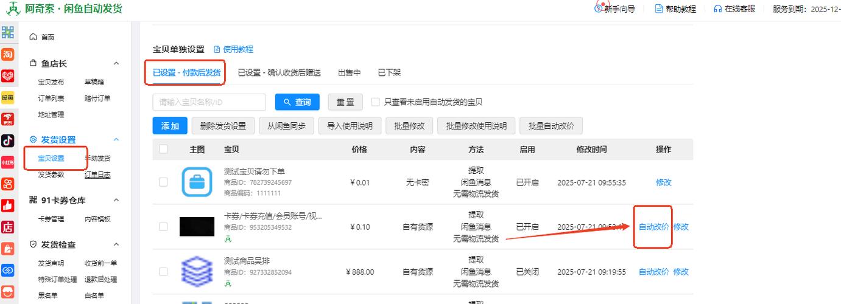
Task: Click the JD (京东) platform icon
Action: pyautogui.click(x=8, y=119)
